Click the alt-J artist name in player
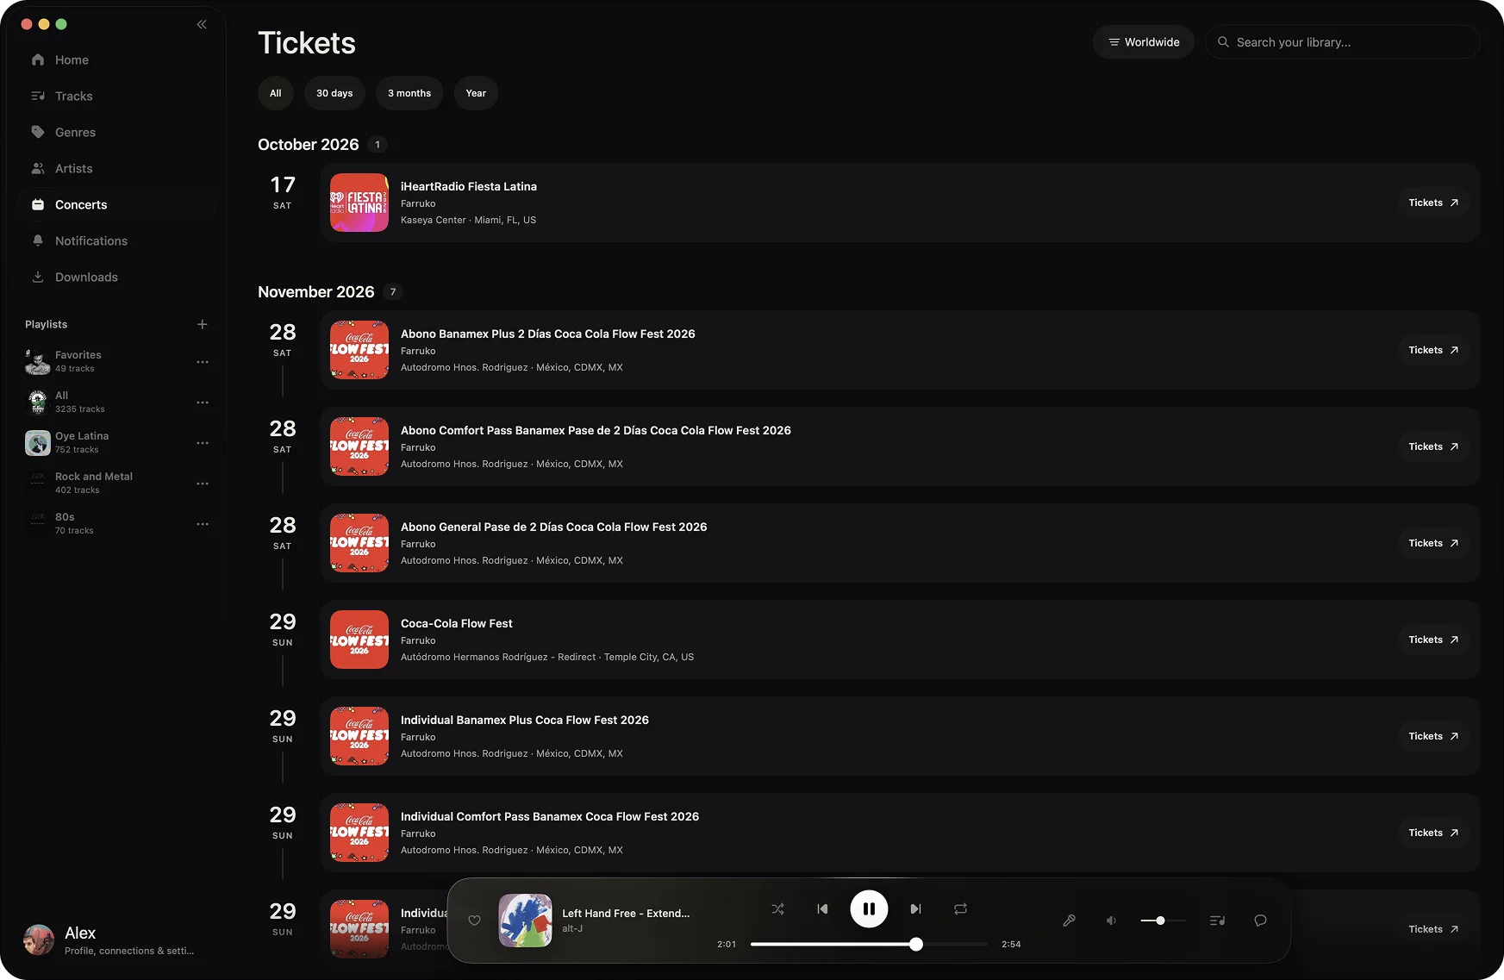Screen dimensions: 1504x980 [572, 928]
